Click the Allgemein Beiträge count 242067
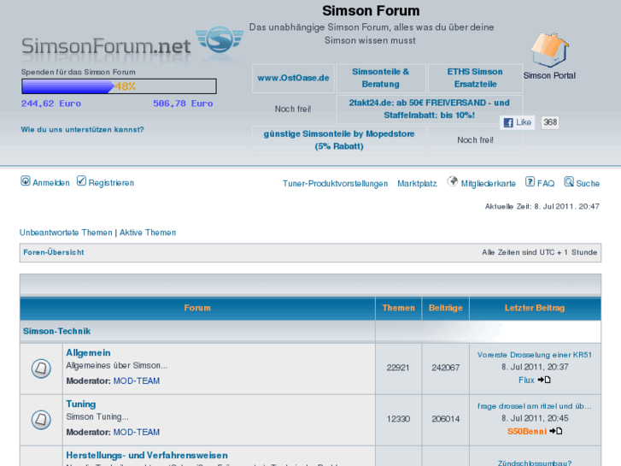This screenshot has height=466, width=621. (446, 368)
